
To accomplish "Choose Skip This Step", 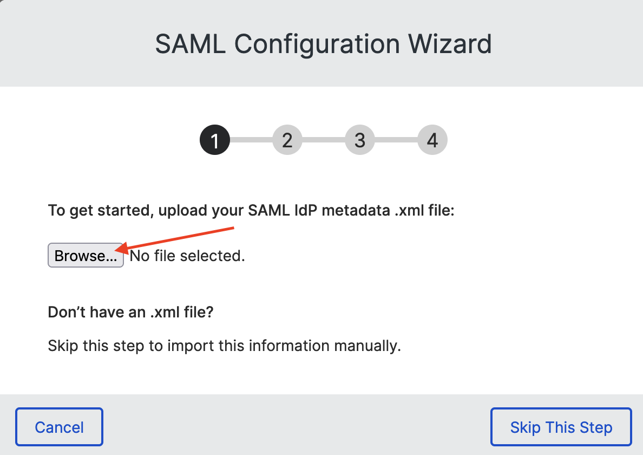I will click(561, 427).
